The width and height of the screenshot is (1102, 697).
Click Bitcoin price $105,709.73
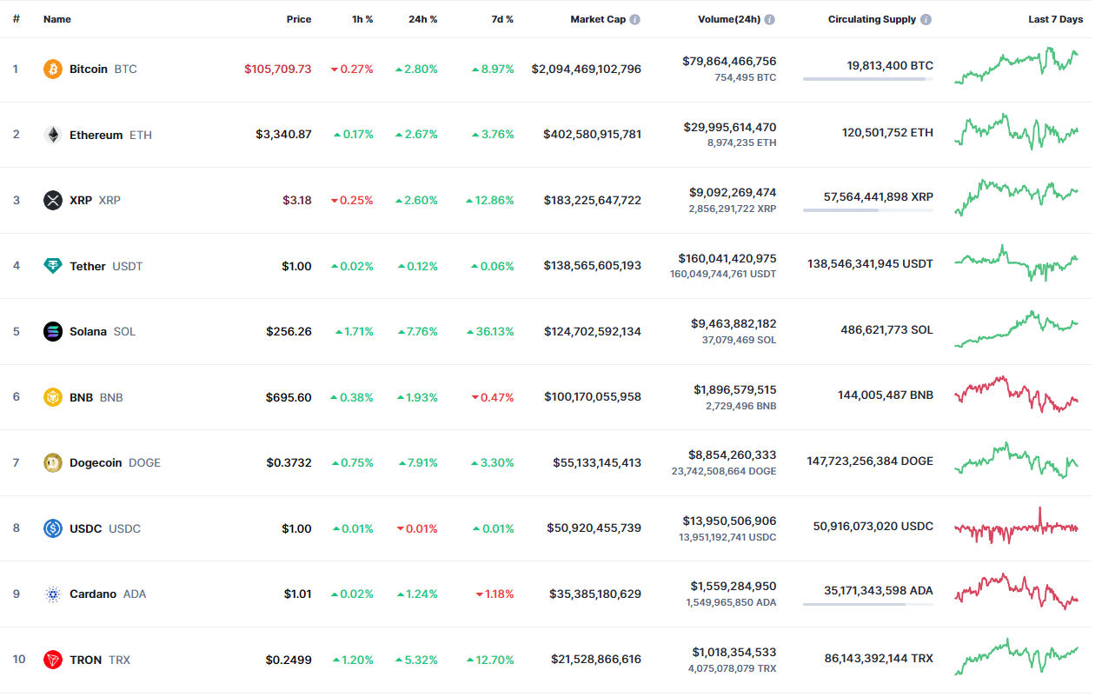277,69
